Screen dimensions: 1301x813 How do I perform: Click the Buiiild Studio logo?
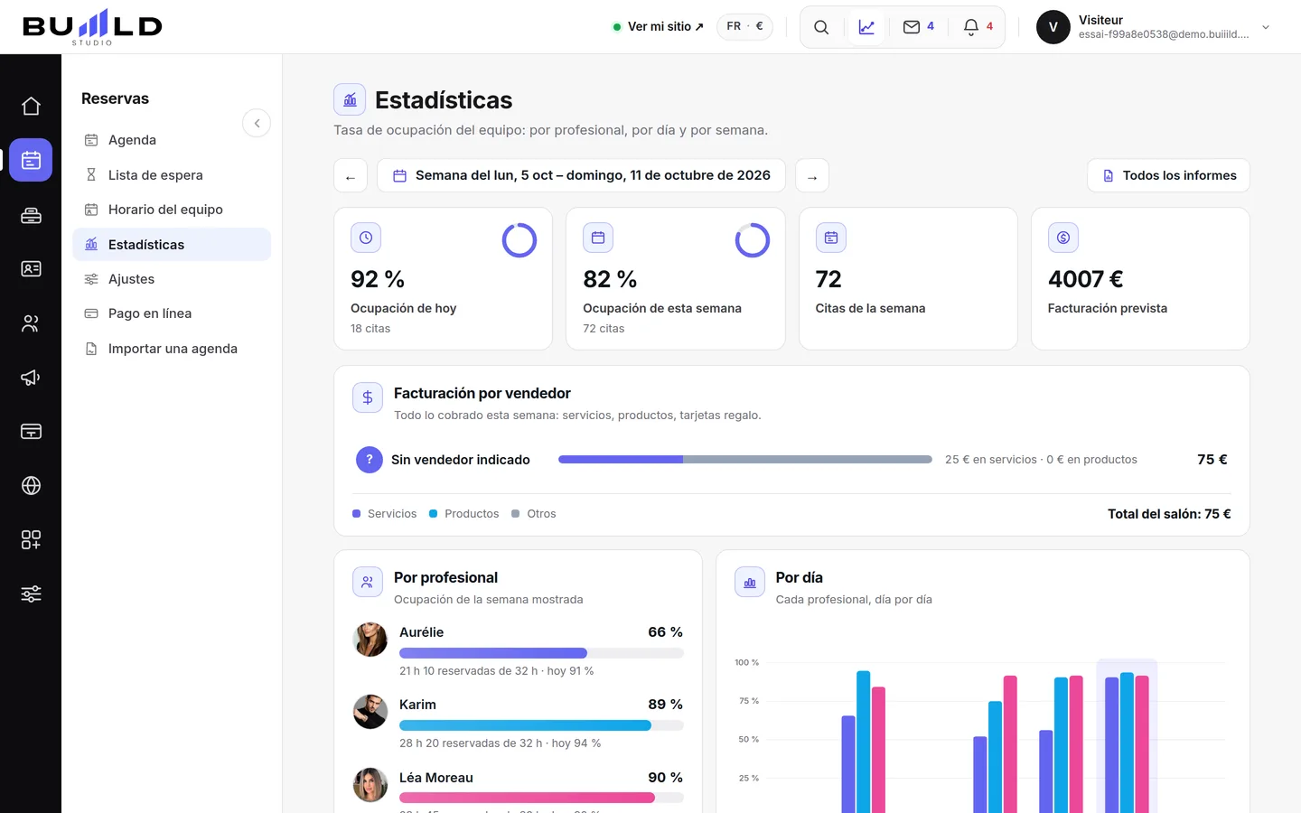pyautogui.click(x=92, y=27)
